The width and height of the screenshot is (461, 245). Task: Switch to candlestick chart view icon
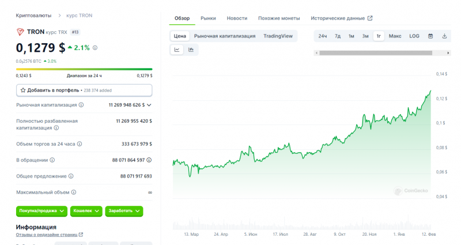(x=191, y=50)
